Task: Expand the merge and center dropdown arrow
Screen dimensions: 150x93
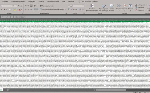Action: (x=65, y=10)
